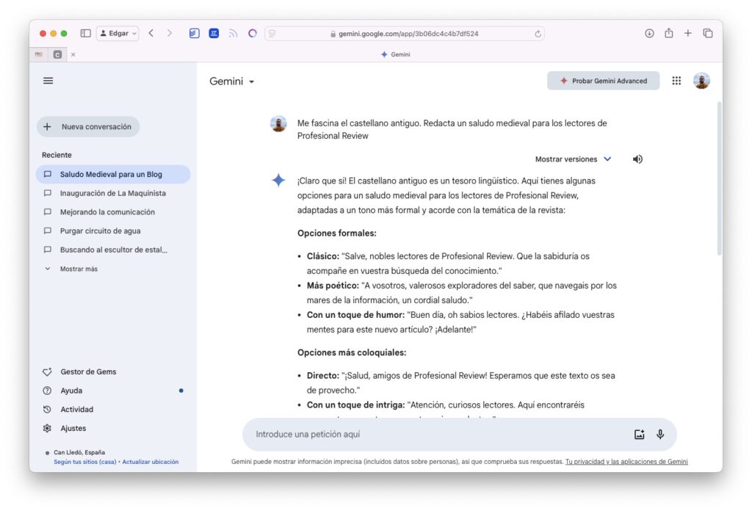Open Inauguración de La Maquinista chat

coord(113,193)
